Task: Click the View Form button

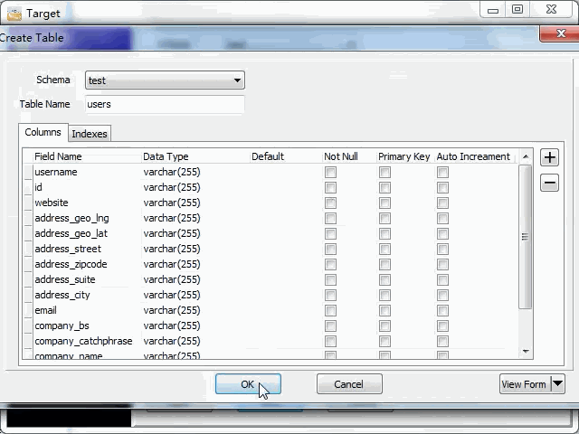Action: [524, 384]
